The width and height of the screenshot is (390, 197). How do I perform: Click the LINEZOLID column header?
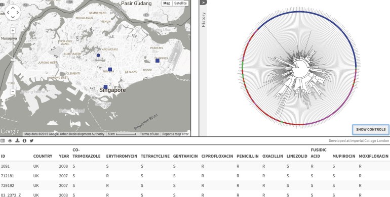pyautogui.click(x=297, y=156)
